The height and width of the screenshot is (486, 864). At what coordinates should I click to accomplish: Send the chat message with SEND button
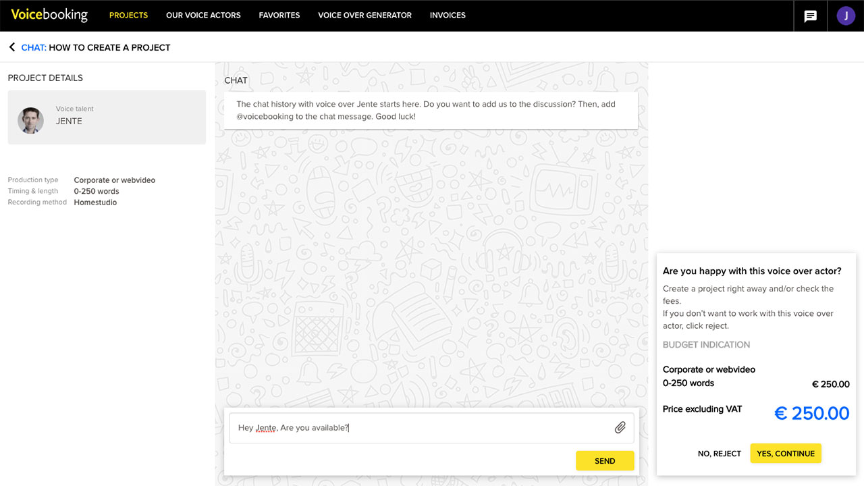click(604, 460)
